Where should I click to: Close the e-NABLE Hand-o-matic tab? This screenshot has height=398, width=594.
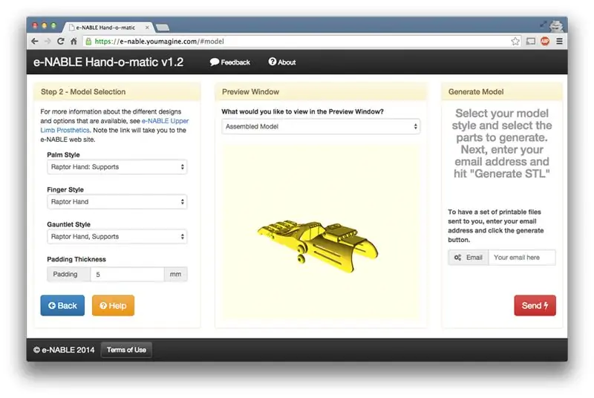tap(147, 27)
